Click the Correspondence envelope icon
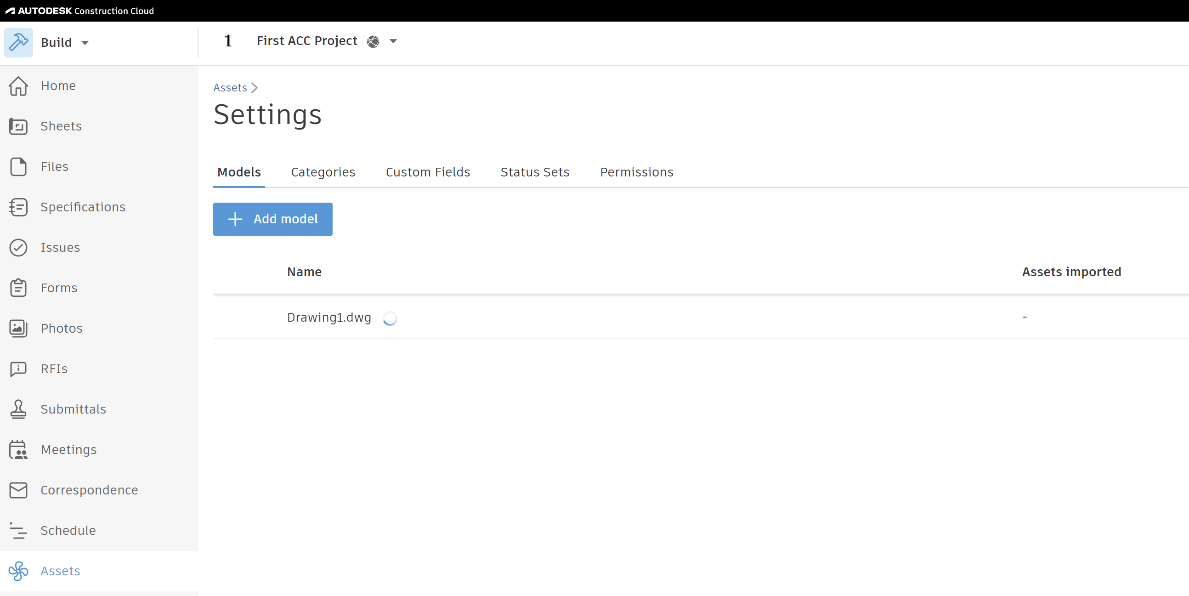Screen dimensions: 1189x596 18,490
